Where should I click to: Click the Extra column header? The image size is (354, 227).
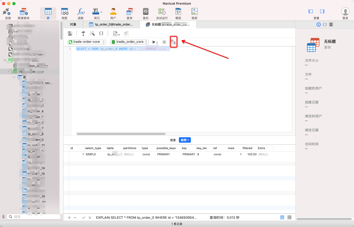[262, 148]
